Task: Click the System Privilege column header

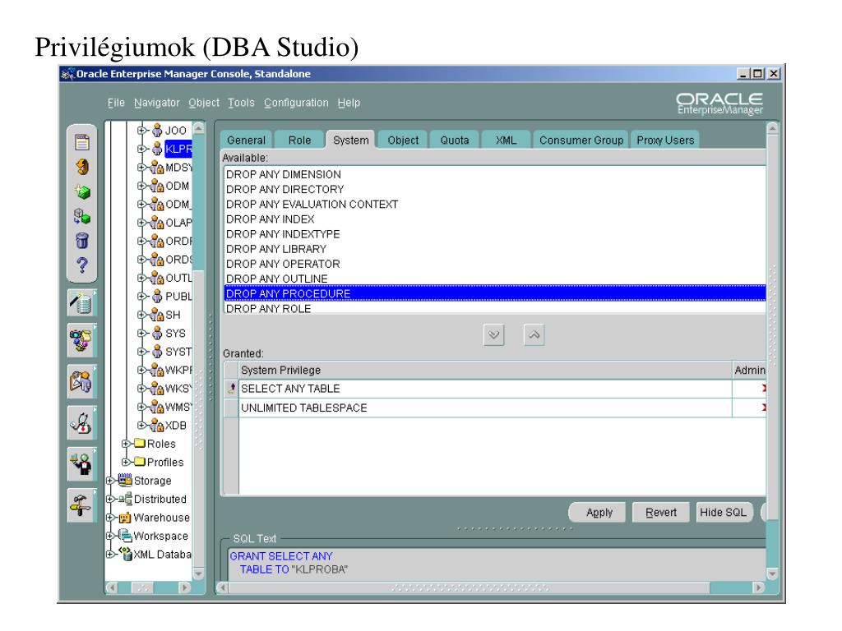Action: tap(485, 370)
